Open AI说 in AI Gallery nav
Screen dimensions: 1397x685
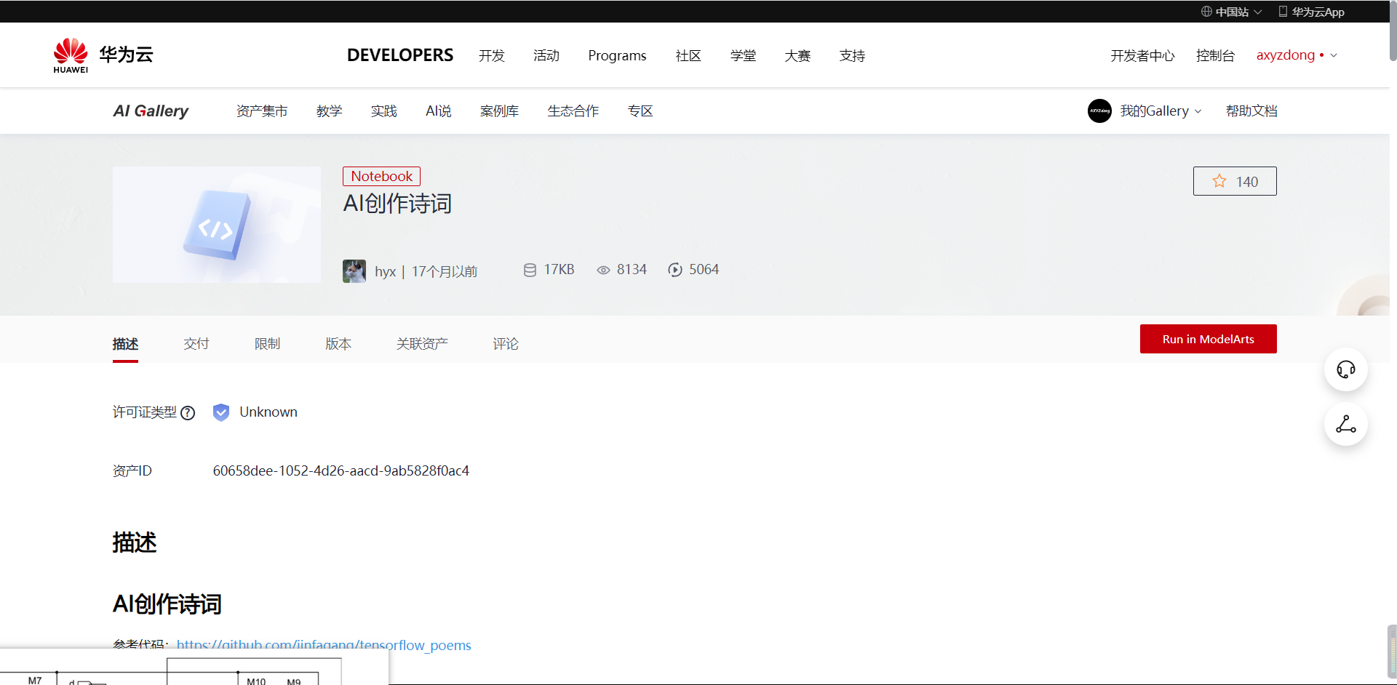pos(439,111)
